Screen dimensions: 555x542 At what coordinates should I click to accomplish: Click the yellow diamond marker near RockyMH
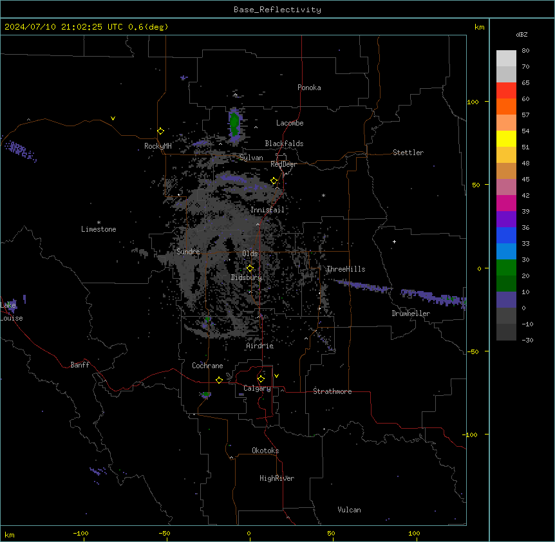(161, 131)
